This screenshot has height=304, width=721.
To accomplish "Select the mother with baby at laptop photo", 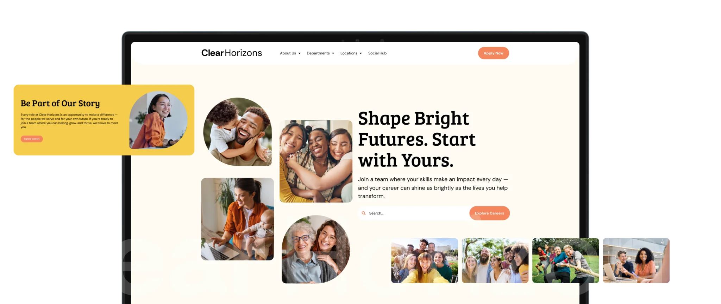I will coord(237,219).
